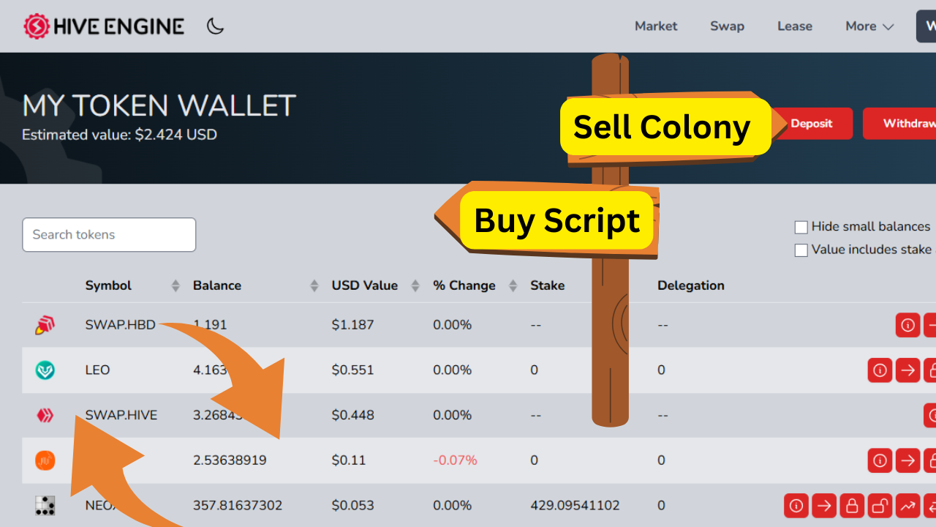Screen dimensions: 936x527
Task: Check the Value includes stake checkbox
Action: click(801, 250)
